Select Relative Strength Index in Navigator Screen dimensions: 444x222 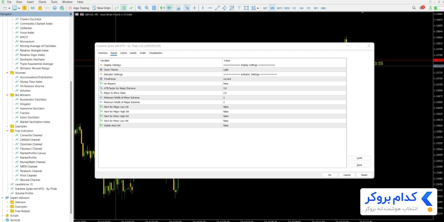(34, 51)
